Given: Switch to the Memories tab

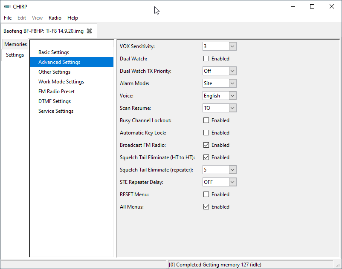Looking at the screenshot, I should [x=15, y=44].
